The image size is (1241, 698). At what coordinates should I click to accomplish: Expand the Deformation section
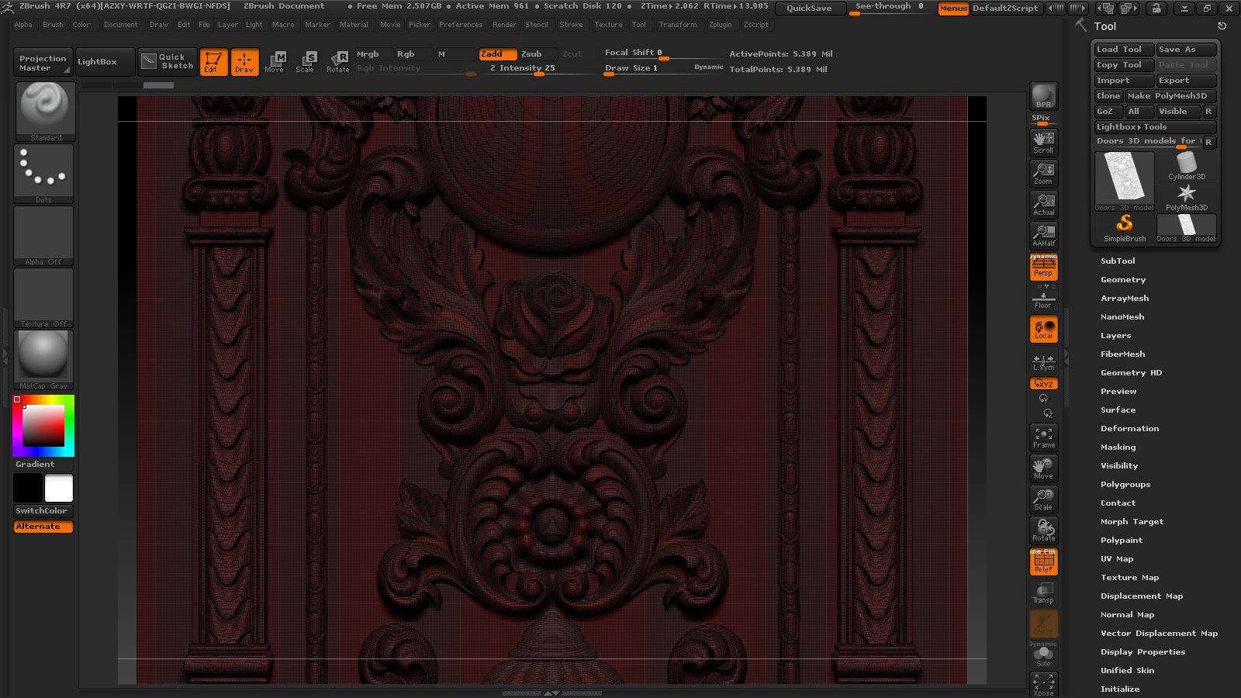1129,429
